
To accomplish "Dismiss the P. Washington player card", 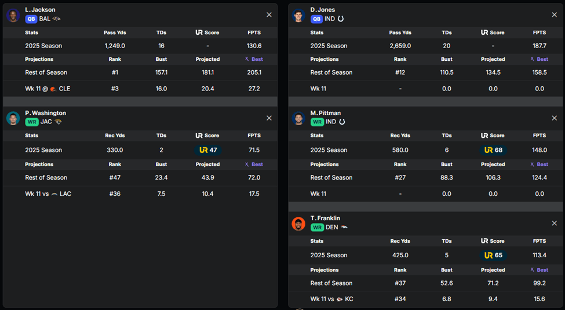I will pyautogui.click(x=269, y=118).
